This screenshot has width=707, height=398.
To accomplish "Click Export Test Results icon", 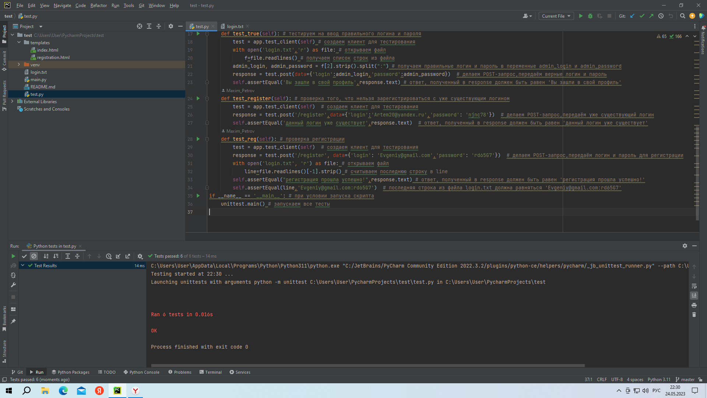I will (x=128, y=256).
